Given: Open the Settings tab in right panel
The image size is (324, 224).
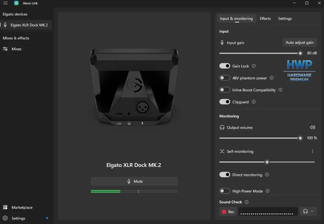Looking at the screenshot, I should click(x=285, y=19).
